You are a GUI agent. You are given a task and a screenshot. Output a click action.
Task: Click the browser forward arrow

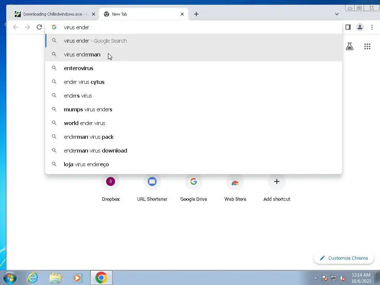[27, 27]
